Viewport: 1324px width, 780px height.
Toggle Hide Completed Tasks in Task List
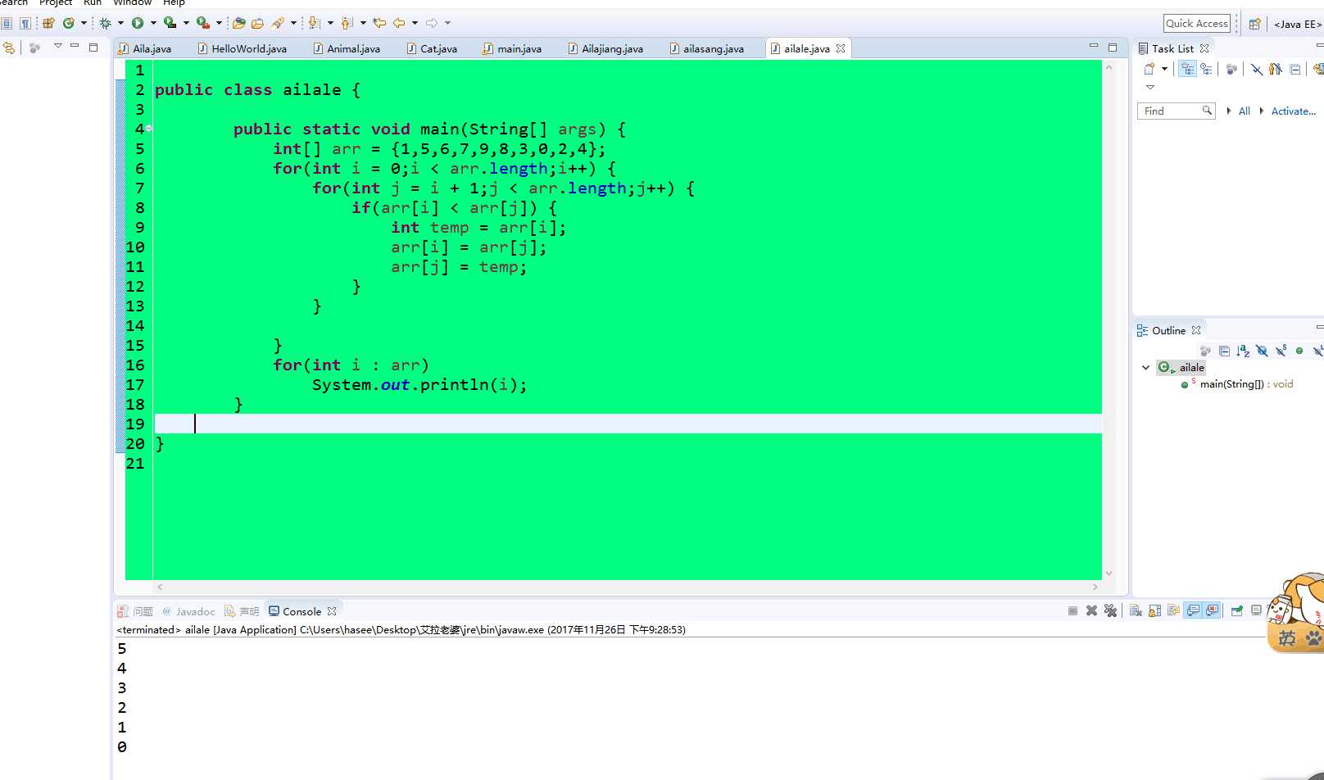pyautogui.click(x=1257, y=70)
